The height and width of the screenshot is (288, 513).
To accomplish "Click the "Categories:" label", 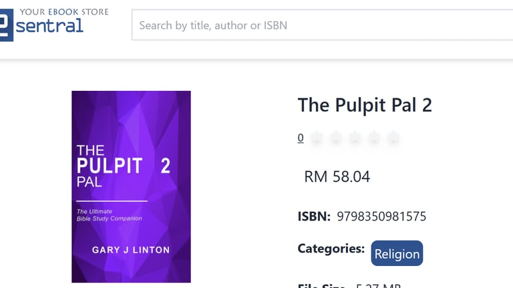I will (331, 249).
